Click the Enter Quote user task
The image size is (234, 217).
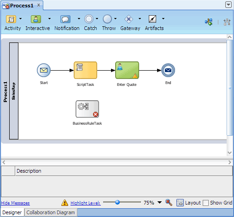(127, 70)
